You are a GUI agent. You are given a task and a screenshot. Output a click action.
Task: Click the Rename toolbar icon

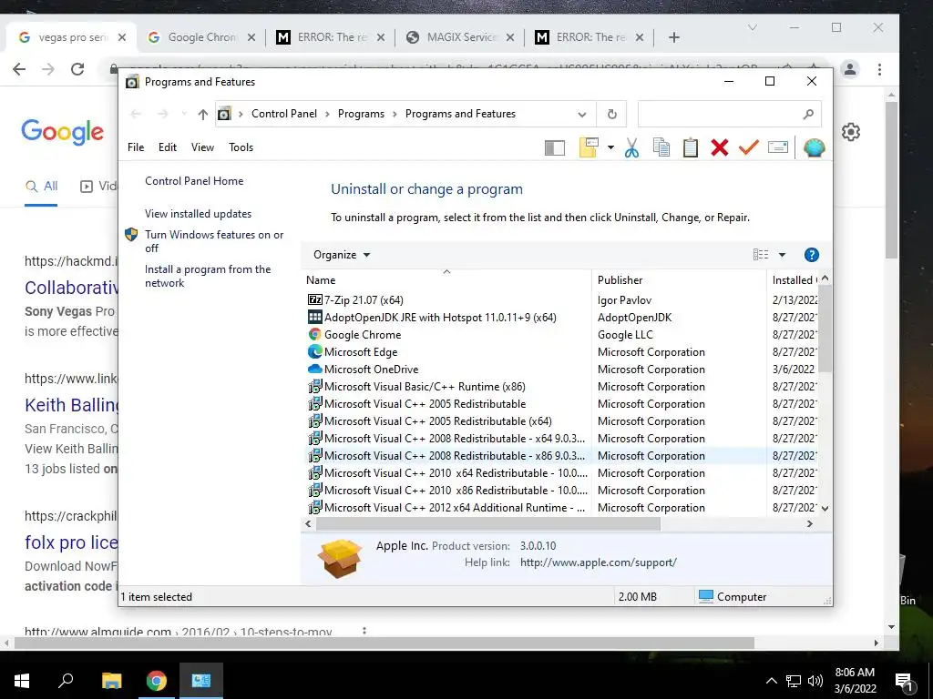(778, 147)
